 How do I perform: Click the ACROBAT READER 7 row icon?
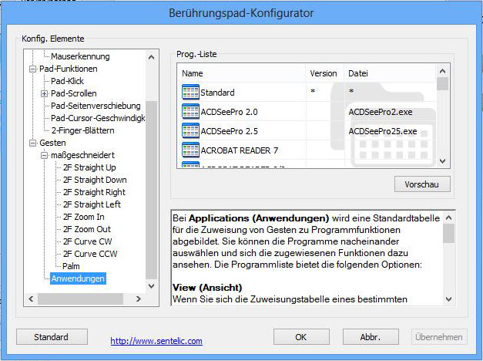click(190, 150)
